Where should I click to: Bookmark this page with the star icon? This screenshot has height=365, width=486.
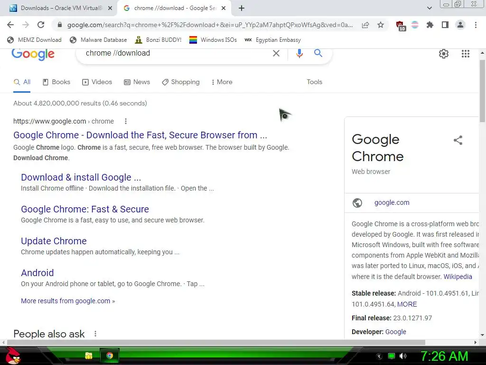381,25
